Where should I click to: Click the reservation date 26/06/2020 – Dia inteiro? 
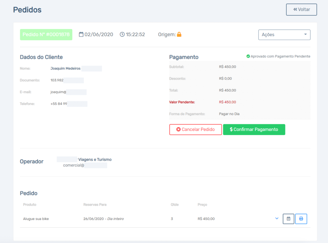[x=103, y=219]
